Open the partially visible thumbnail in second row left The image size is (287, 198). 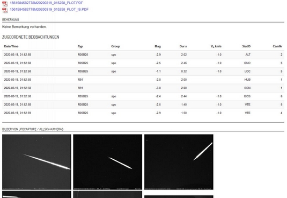(36, 195)
